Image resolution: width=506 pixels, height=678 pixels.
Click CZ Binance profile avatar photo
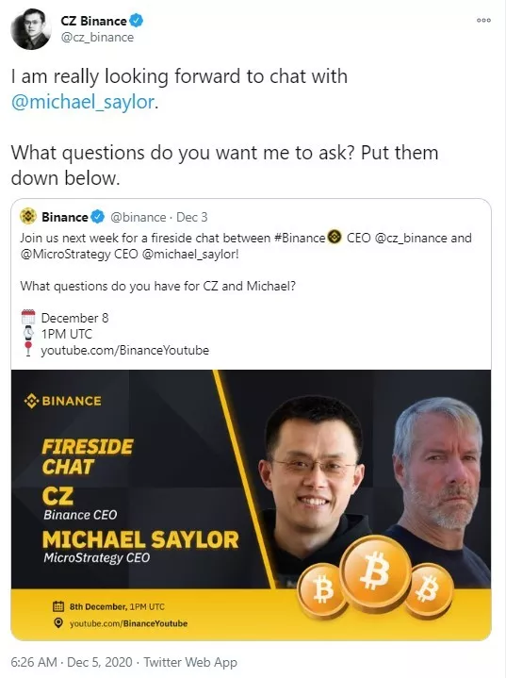tap(30, 29)
